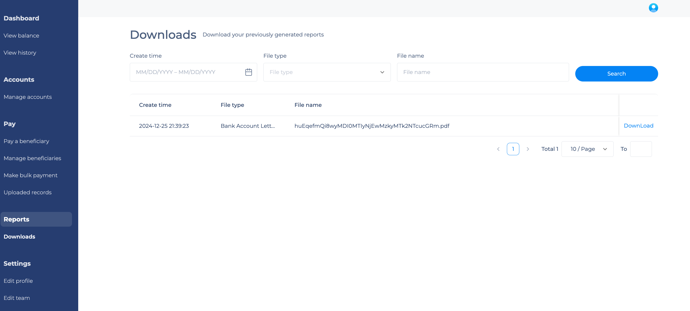The image size is (690, 311).
Task: Open Edit team from Settings menu
Action: (17, 298)
